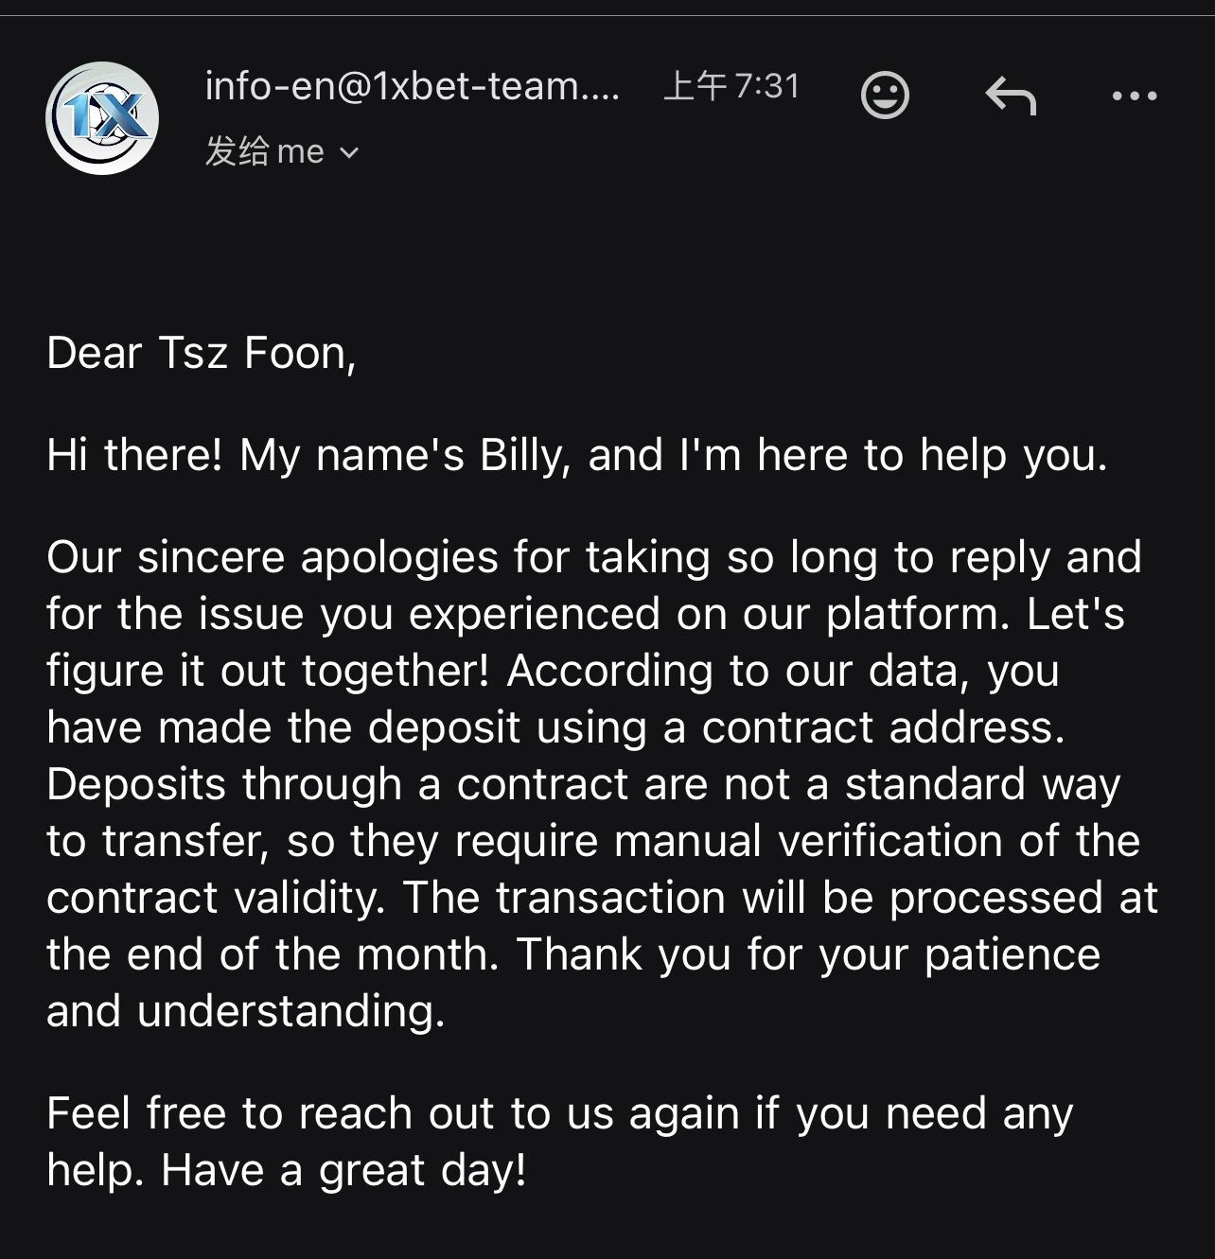Click the phrase 'end of the month'
The height and width of the screenshot is (1259, 1215).
[x=312, y=954]
